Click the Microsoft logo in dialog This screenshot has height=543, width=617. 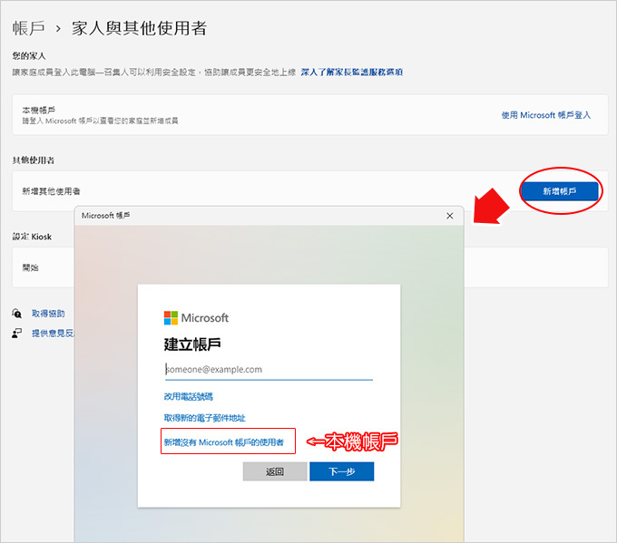196,317
